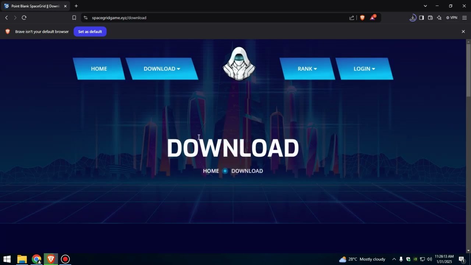Click the Brave browser taskbar icon
Image resolution: width=471 pixels, height=265 pixels.
tap(51, 259)
